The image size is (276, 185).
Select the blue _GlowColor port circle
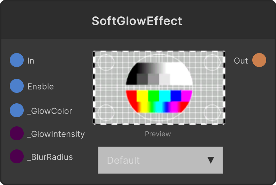click(x=17, y=110)
